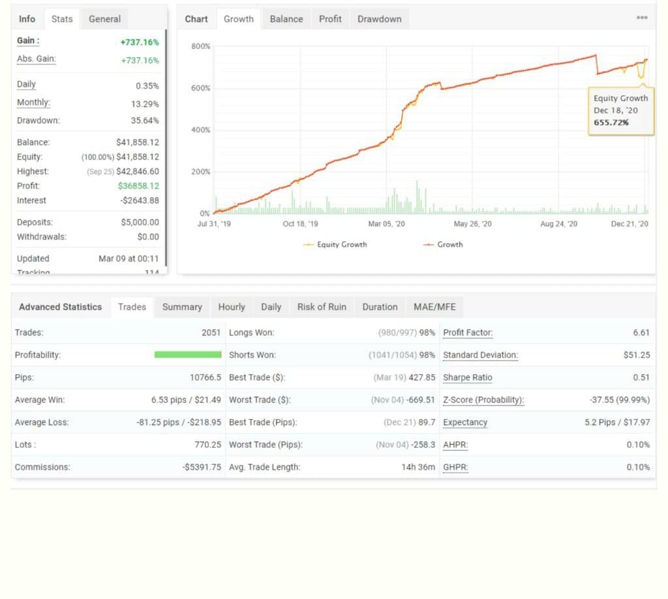Open the Summary statistics tab
Screen dimensions: 668x599
click(x=181, y=307)
